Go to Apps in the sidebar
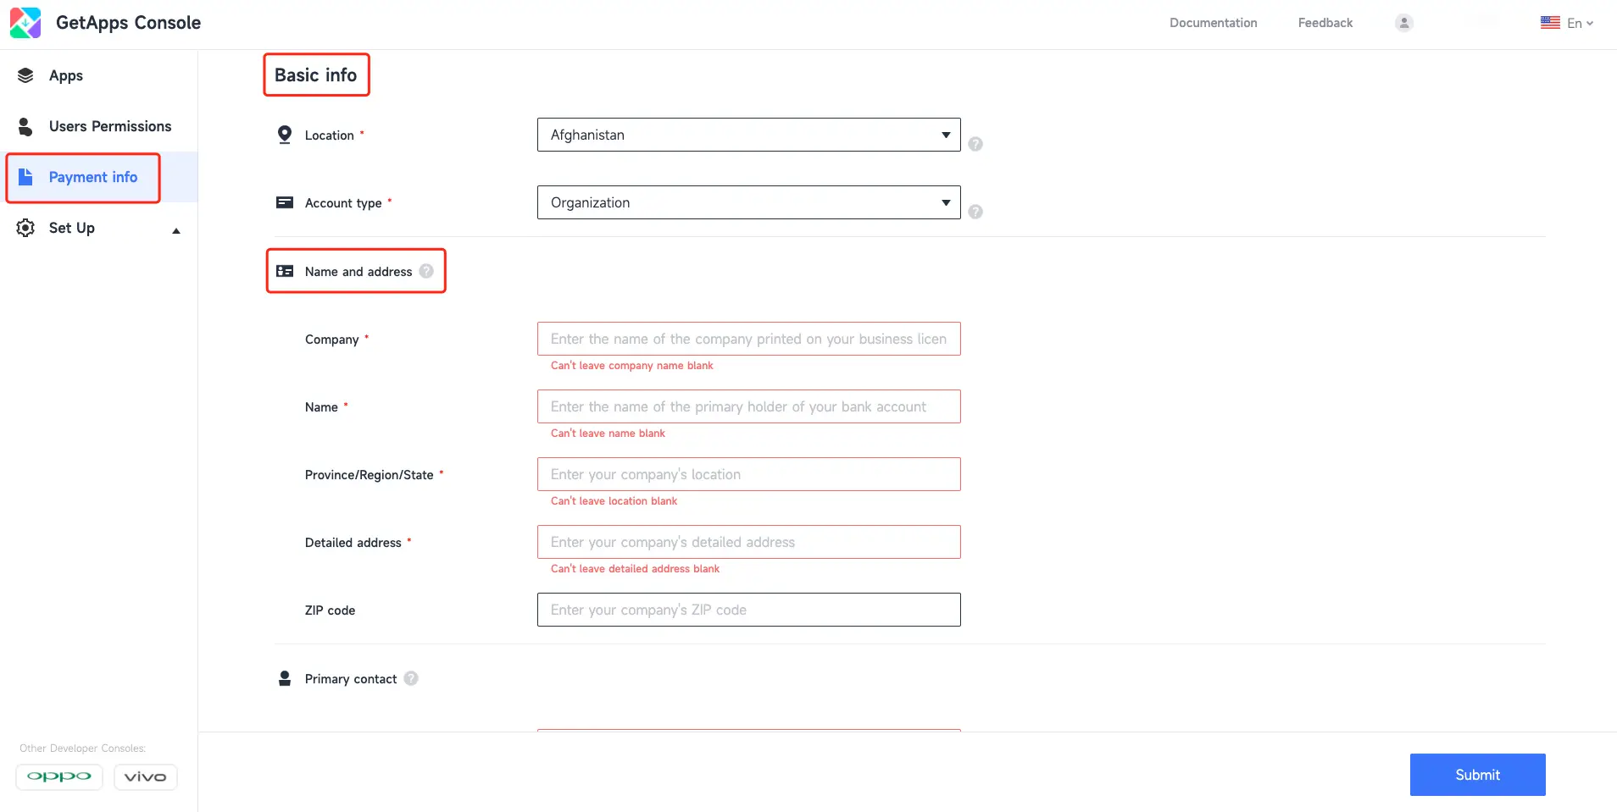This screenshot has width=1617, height=812. pos(65,75)
